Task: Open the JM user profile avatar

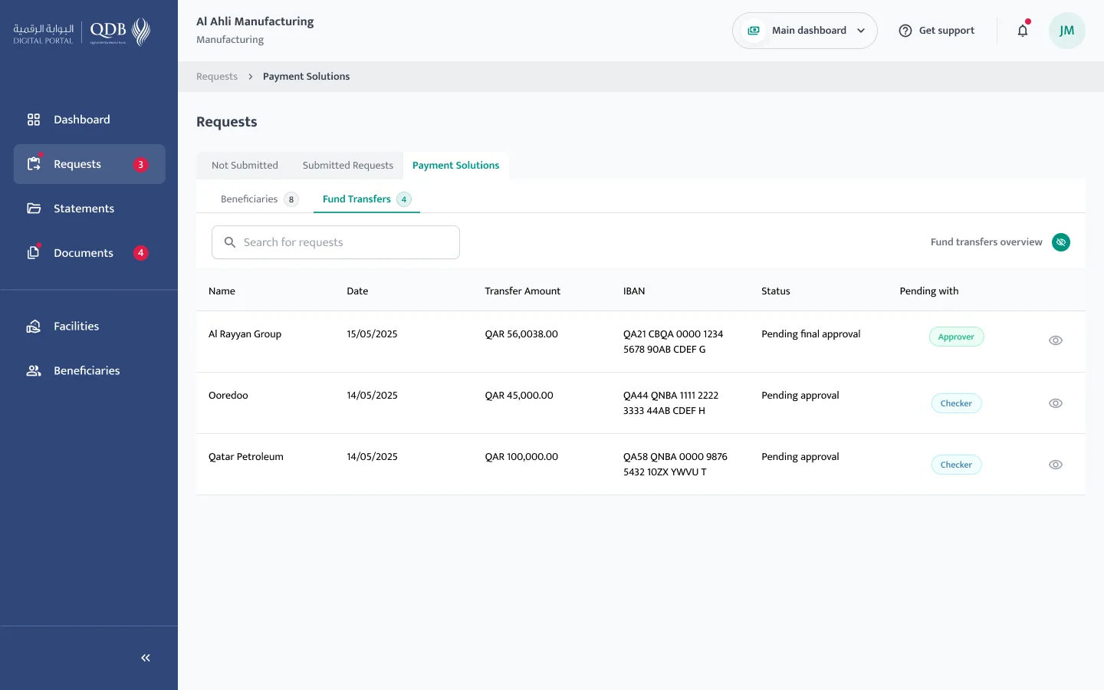Action: [1066, 31]
